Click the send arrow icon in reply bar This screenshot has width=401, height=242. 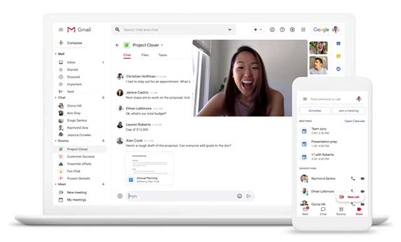coord(249,196)
